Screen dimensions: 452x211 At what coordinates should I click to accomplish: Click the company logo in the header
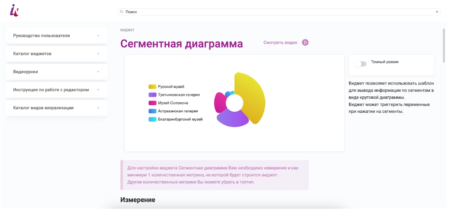[14, 10]
